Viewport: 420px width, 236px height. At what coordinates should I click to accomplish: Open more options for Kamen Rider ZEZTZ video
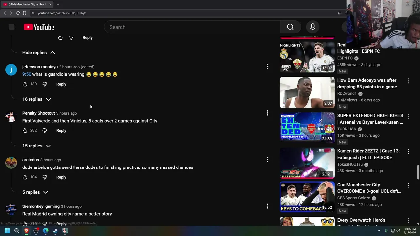(409, 151)
